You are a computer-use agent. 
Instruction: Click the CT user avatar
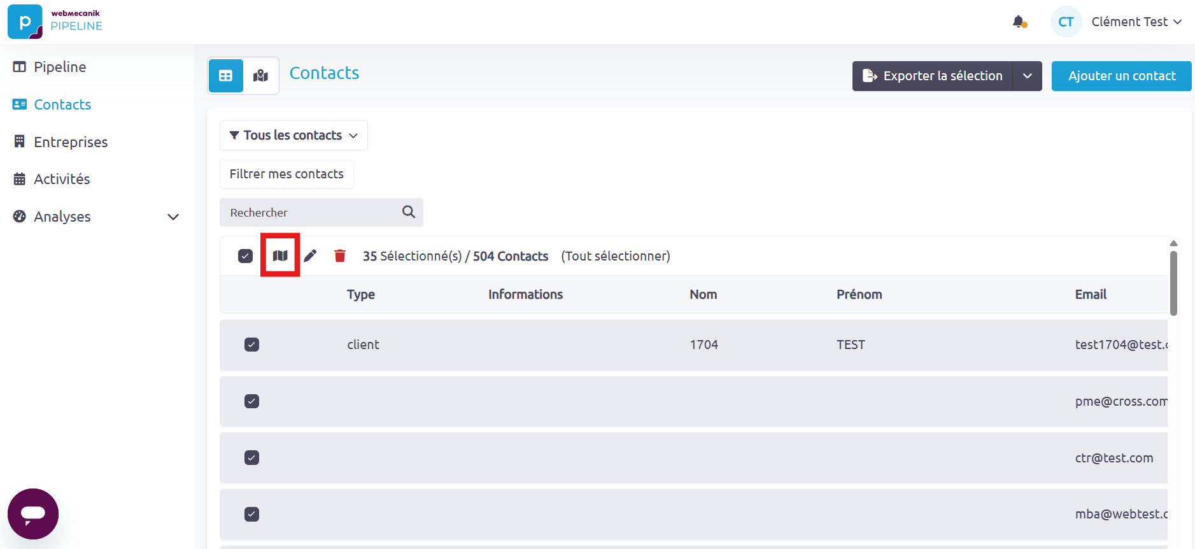[x=1066, y=22]
